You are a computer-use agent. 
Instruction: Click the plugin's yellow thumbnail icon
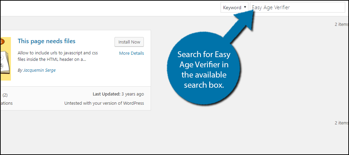click(x=6, y=58)
